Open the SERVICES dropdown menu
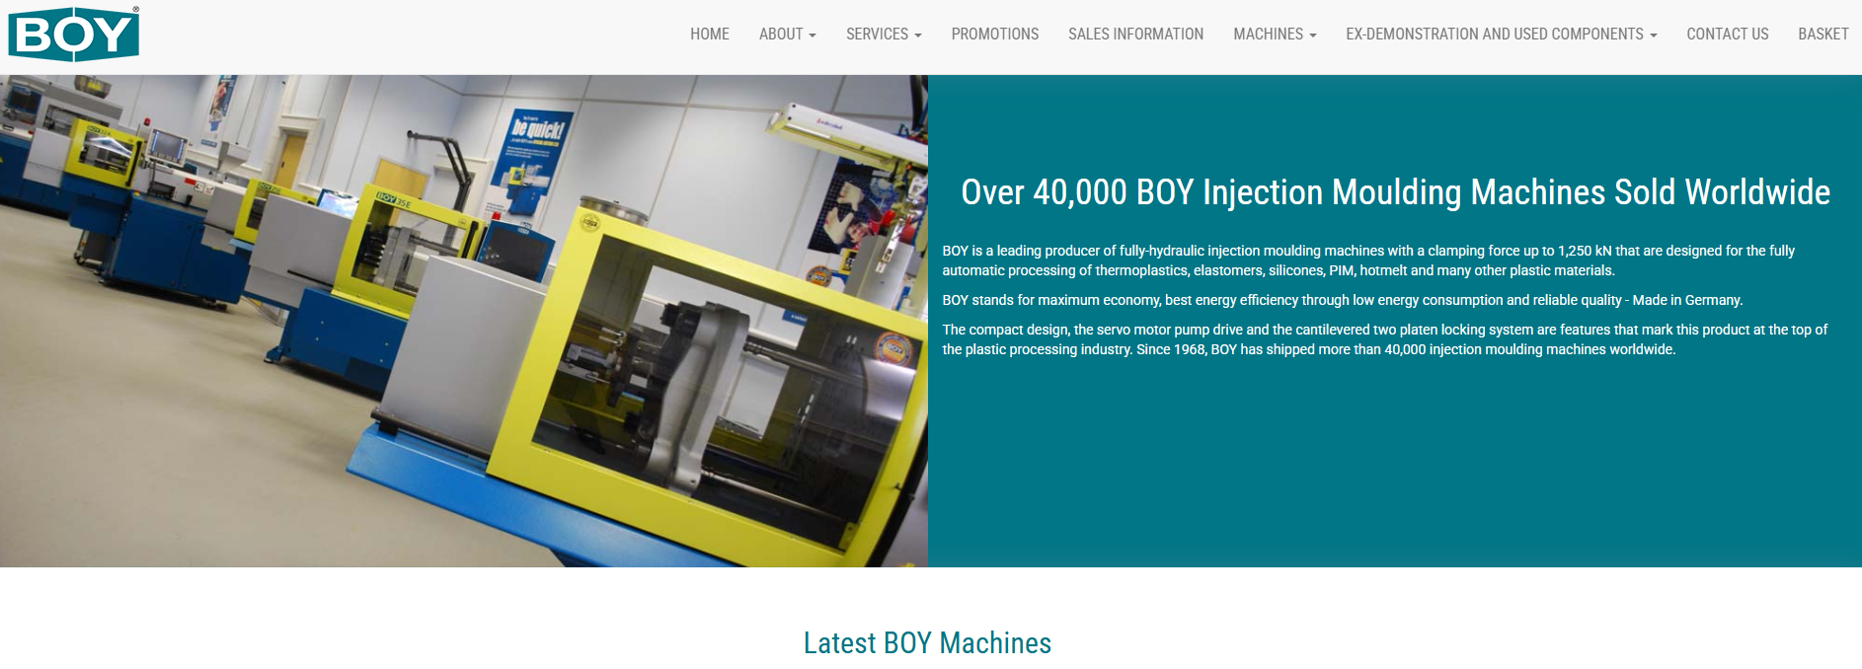This screenshot has height=669, width=1862. point(884,35)
